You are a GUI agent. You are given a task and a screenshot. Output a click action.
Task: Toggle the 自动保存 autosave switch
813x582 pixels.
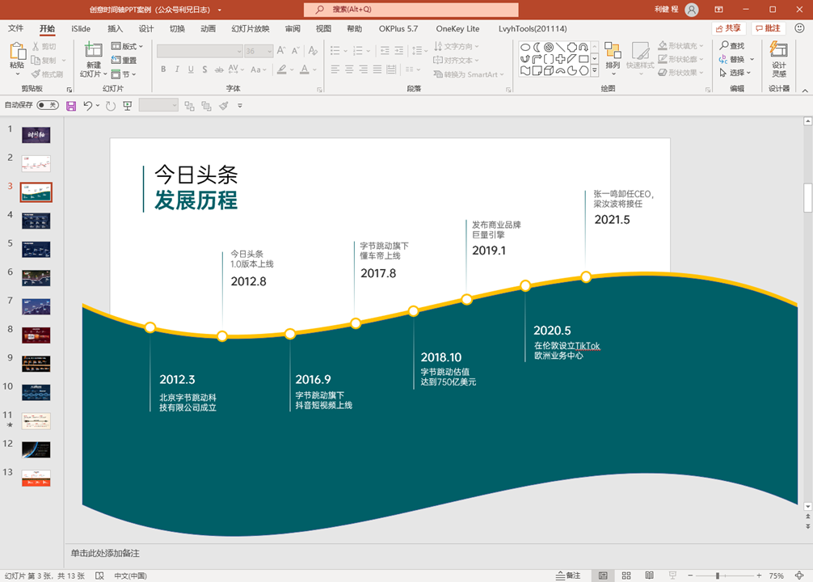tap(48, 105)
